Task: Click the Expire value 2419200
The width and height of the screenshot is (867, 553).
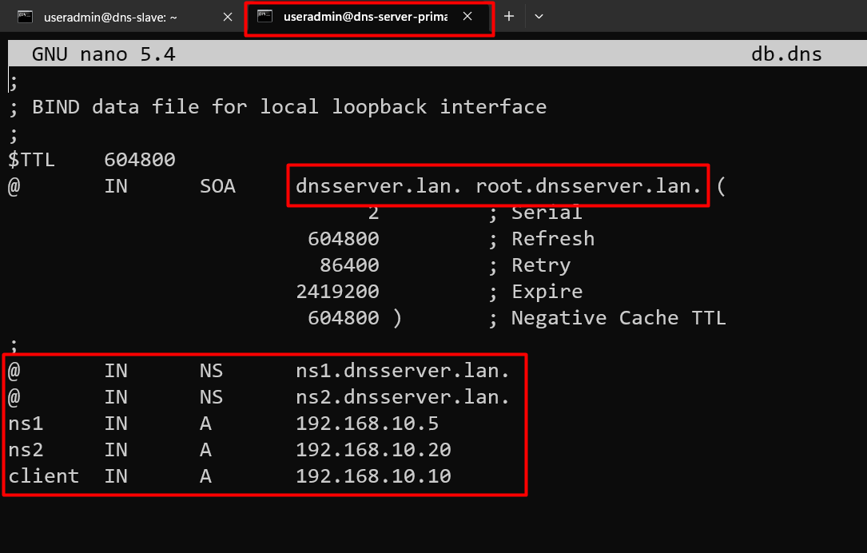Action: pos(337,292)
